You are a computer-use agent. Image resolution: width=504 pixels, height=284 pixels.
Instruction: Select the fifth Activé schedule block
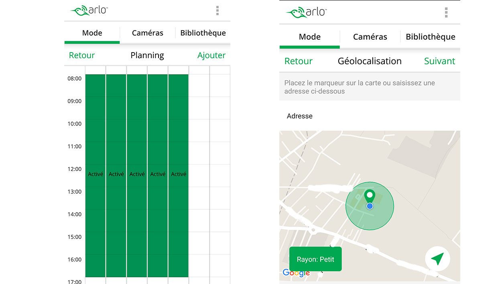point(179,174)
